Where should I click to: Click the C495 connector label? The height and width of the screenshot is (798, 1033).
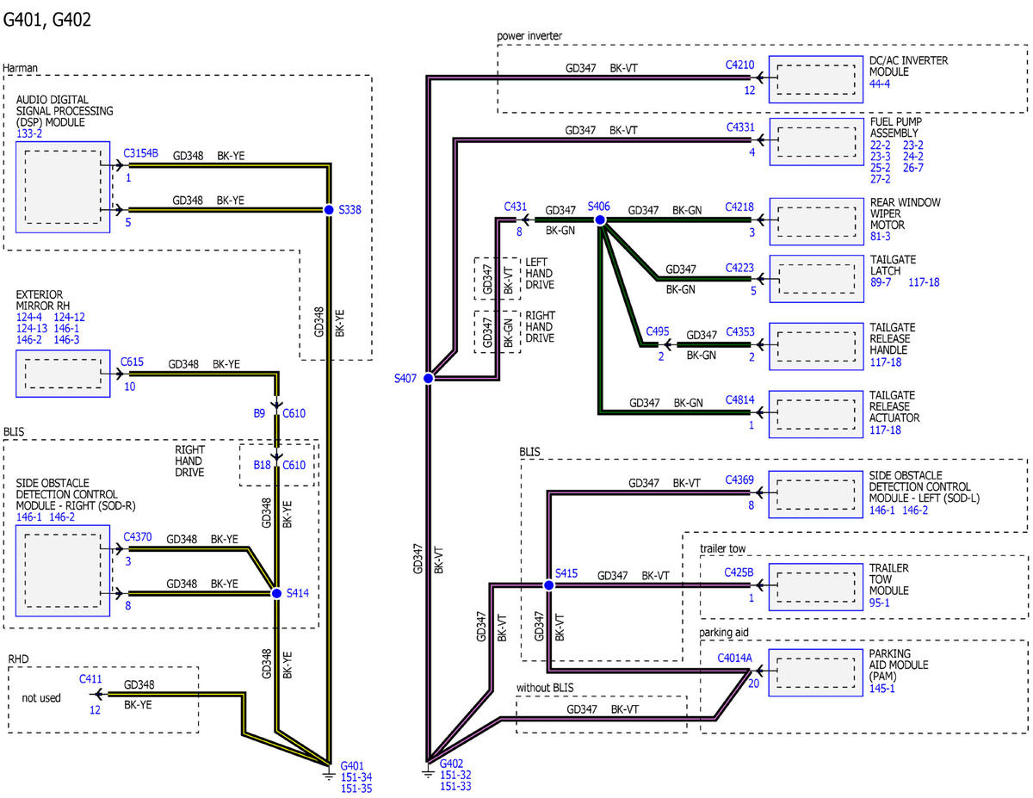(x=658, y=331)
